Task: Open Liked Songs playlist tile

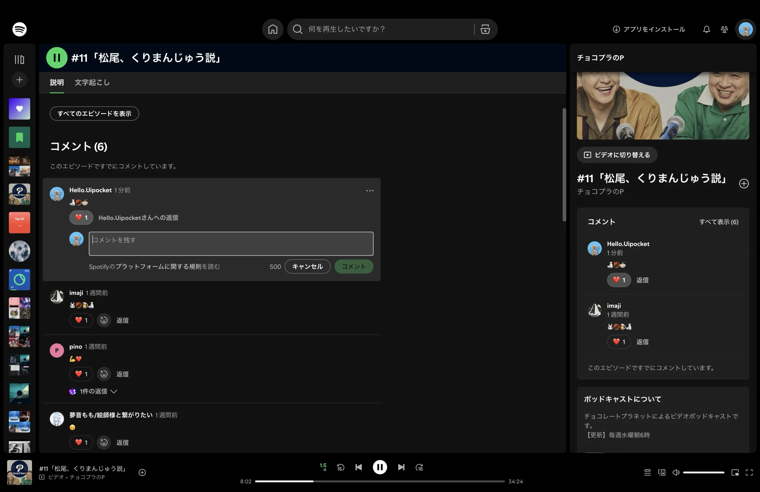Action: tap(19, 109)
